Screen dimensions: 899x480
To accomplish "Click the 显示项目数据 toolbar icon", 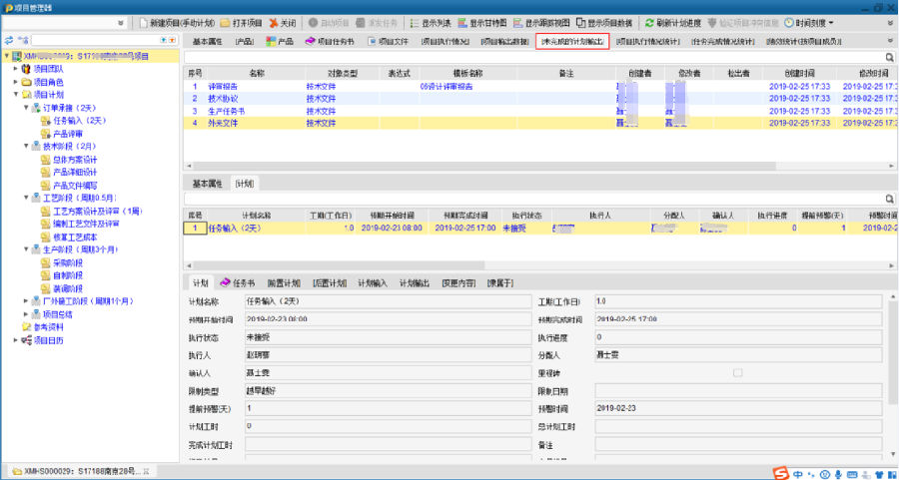I will (579, 22).
